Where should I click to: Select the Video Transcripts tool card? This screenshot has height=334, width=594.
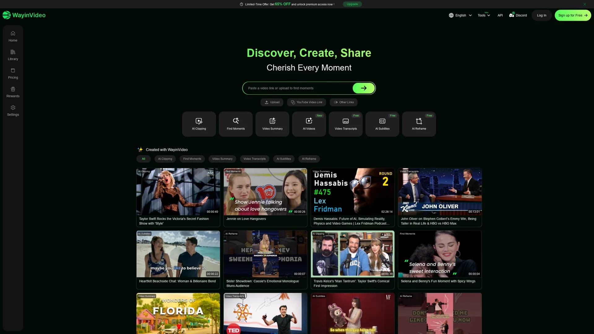point(346,124)
